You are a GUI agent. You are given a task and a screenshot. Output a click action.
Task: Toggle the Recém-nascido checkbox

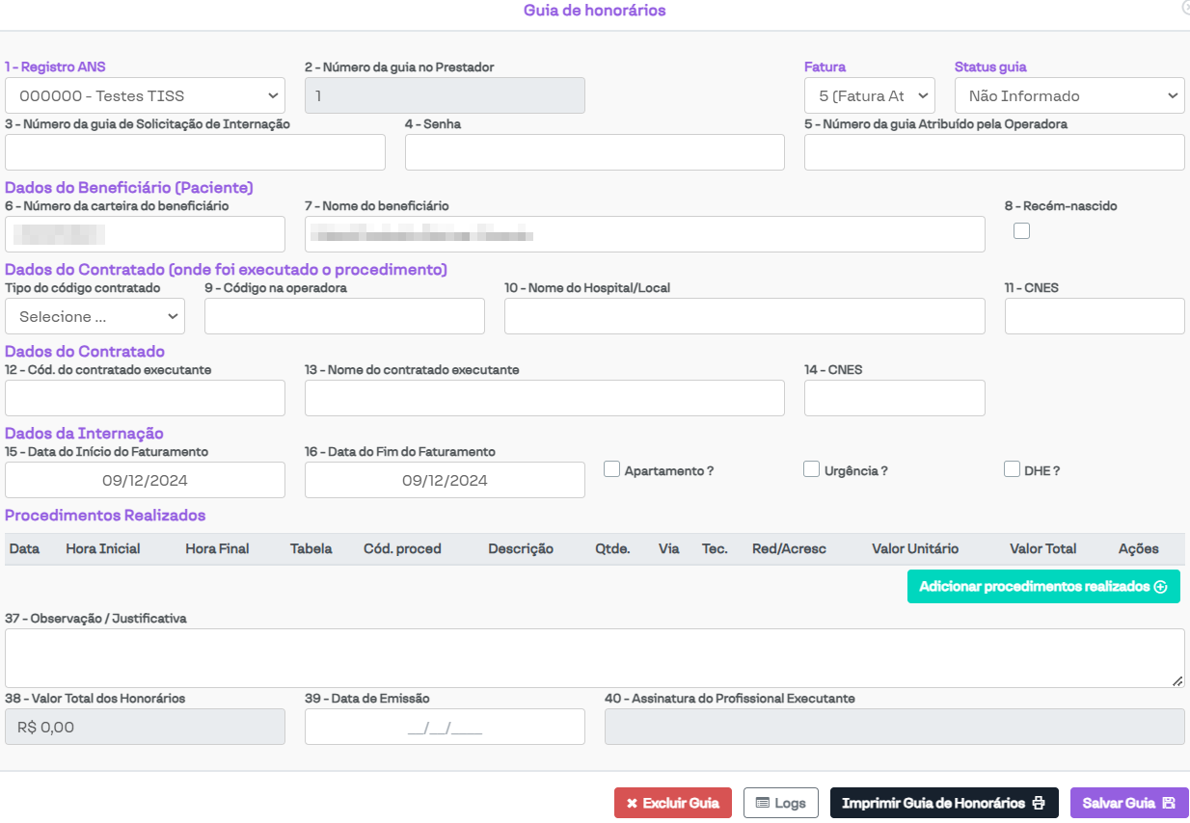tap(1021, 230)
